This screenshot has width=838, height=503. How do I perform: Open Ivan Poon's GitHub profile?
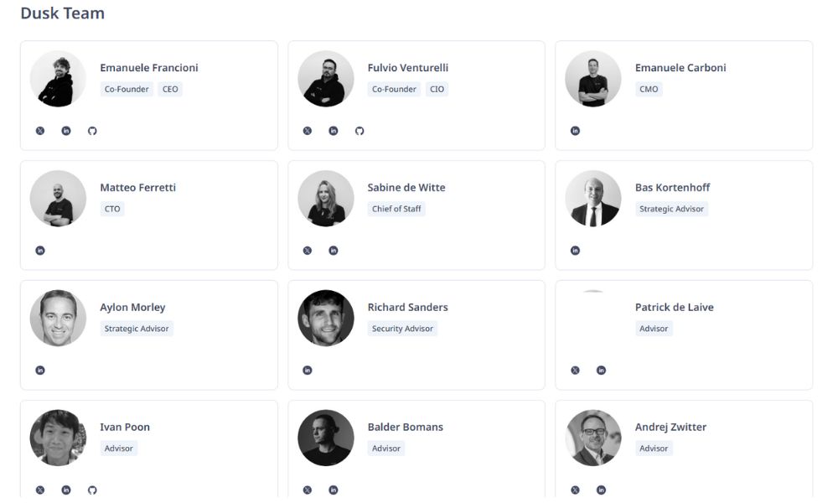click(x=92, y=490)
